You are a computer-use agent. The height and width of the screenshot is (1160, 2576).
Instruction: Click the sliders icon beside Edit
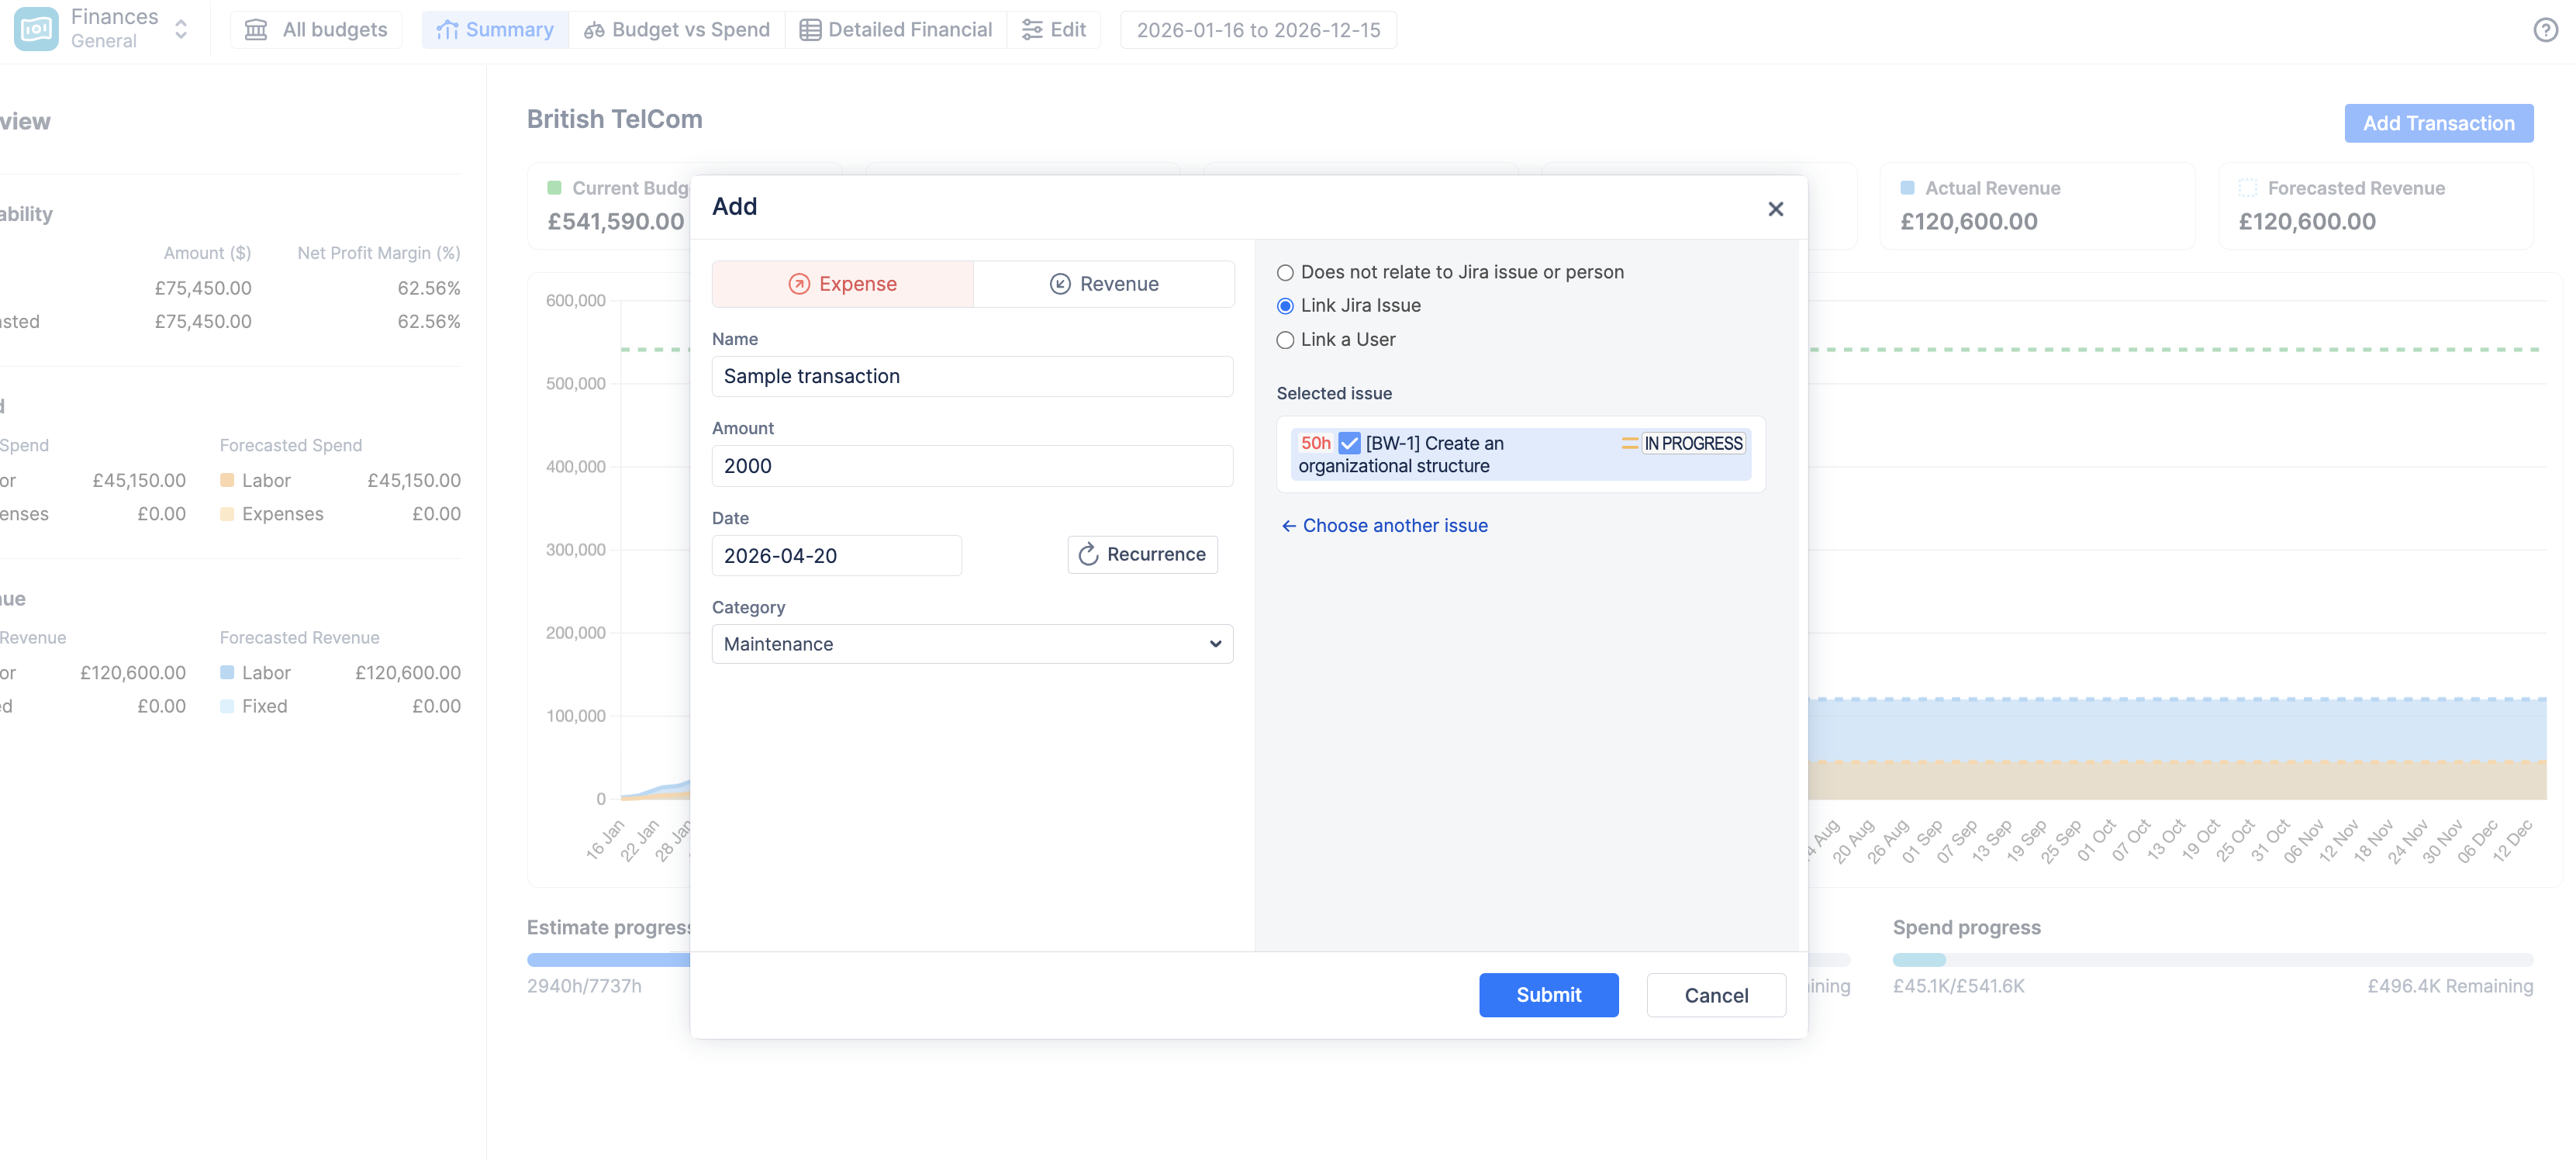tap(1031, 30)
